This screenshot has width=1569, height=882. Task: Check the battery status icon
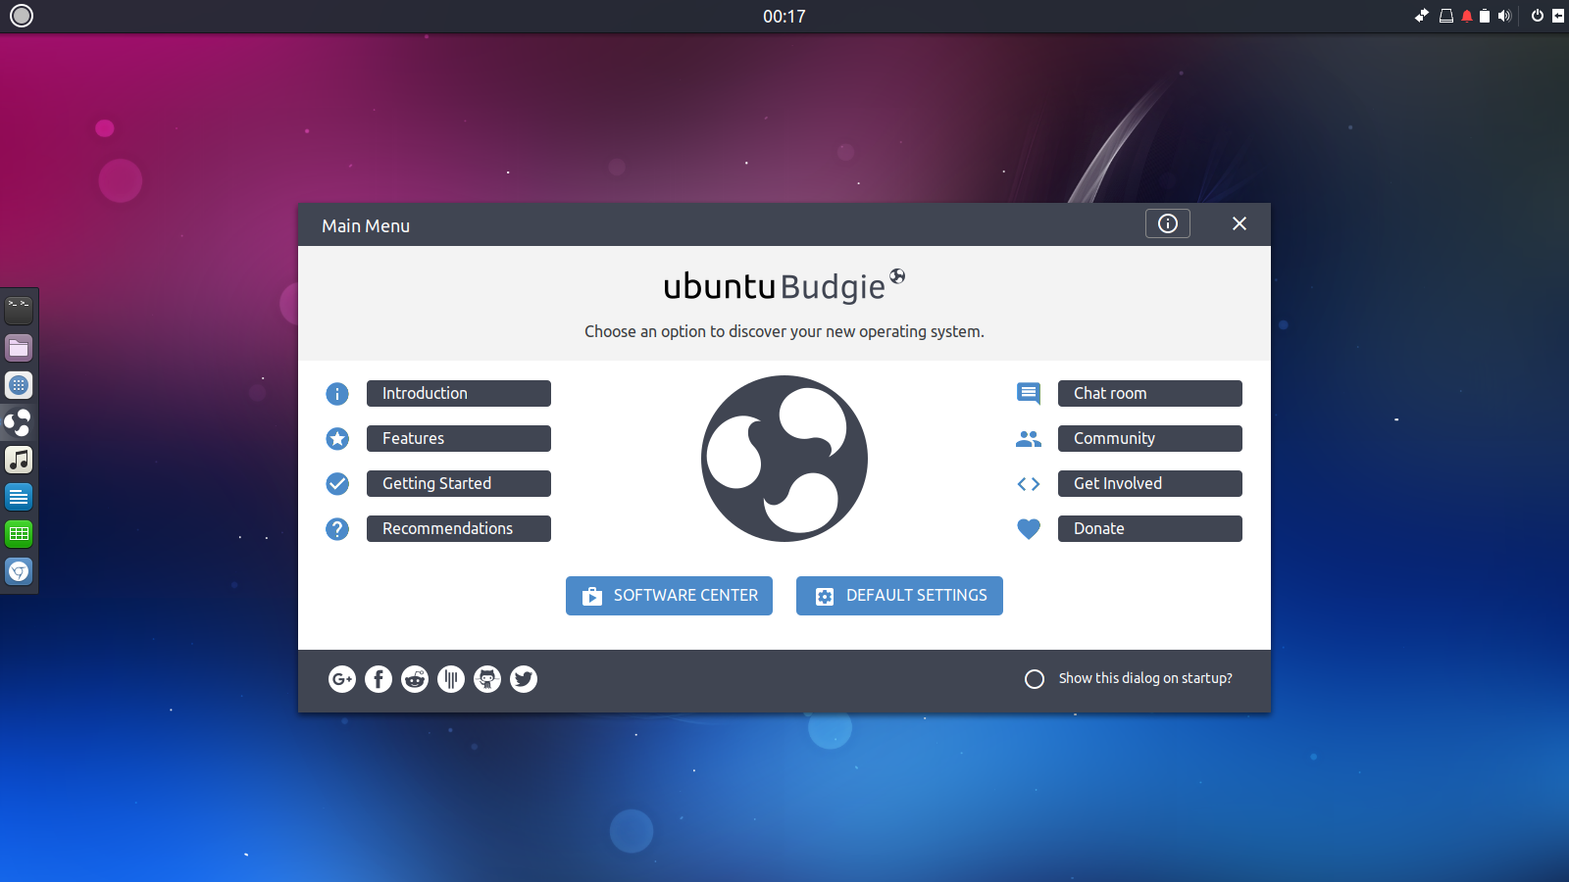(1485, 16)
